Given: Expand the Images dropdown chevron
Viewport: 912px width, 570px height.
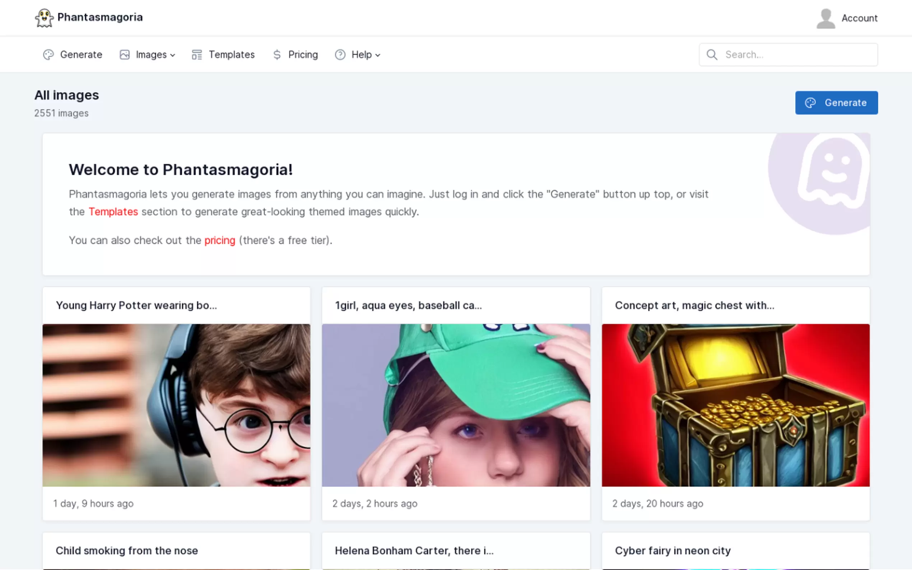Looking at the screenshot, I should pyautogui.click(x=173, y=55).
